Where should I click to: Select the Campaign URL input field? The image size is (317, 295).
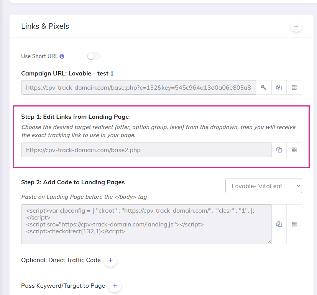coord(138,87)
